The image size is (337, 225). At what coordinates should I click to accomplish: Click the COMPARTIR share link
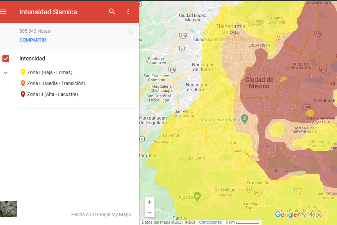point(33,40)
